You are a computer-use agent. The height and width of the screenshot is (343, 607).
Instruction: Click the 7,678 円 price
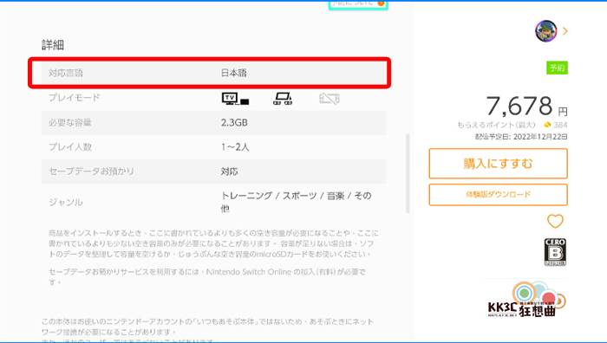pyautogui.click(x=526, y=106)
